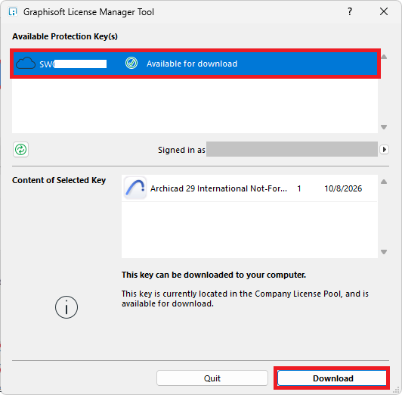The height and width of the screenshot is (395, 402).
Task: Refresh the protection key list
Action: [20, 149]
